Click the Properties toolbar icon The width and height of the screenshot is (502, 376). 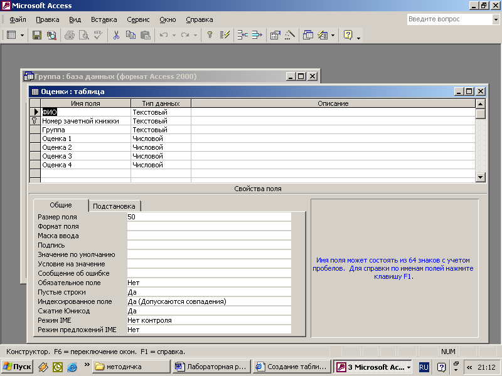point(275,35)
